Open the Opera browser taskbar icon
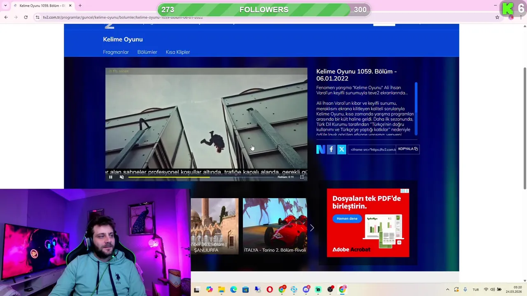The width and height of the screenshot is (527, 296). [270, 289]
